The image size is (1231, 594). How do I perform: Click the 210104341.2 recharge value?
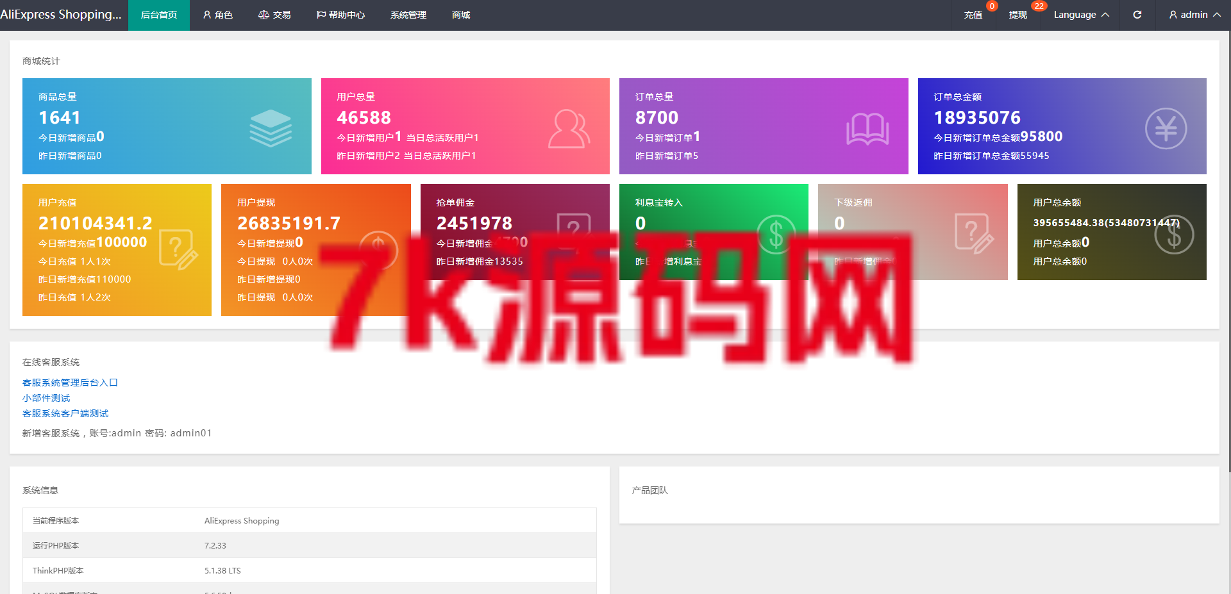(x=96, y=223)
